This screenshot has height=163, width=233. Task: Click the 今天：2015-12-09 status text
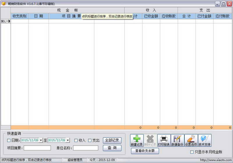[x=102, y=160]
